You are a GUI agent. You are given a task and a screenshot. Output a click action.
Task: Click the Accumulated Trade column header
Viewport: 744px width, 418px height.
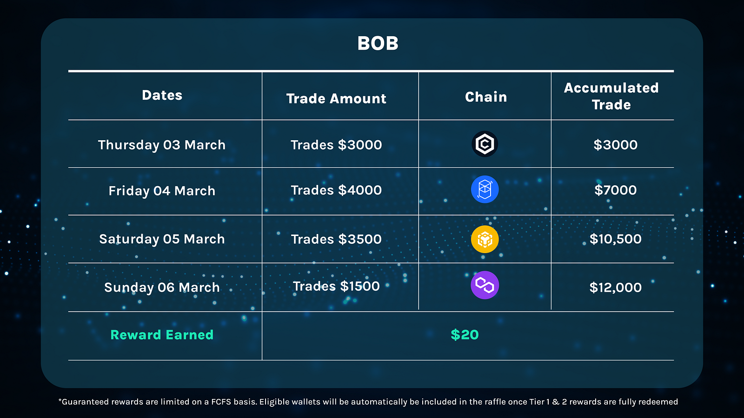click(x=611, y=96)
